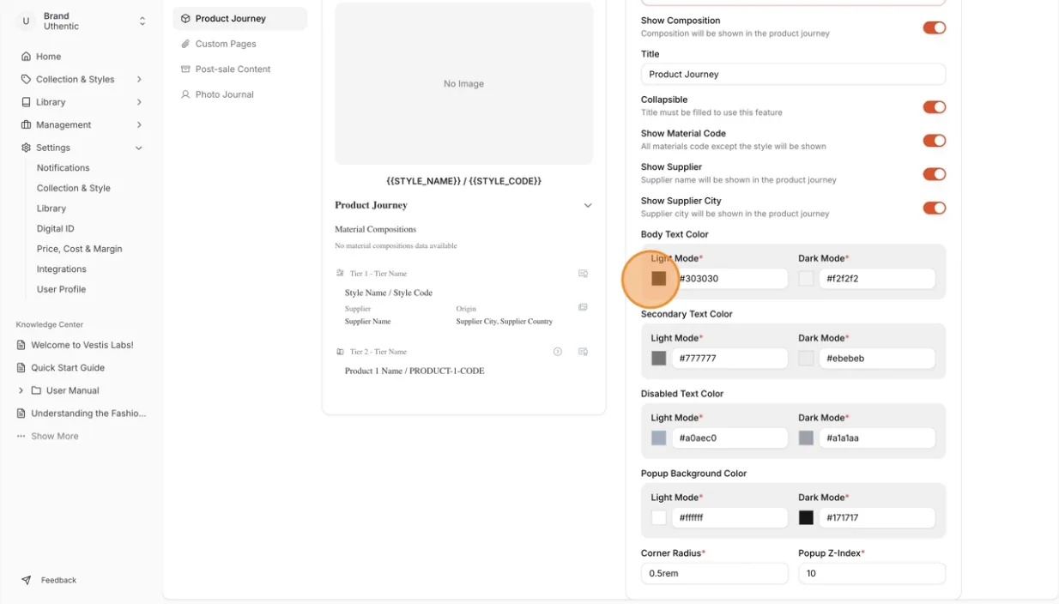Click the Post-sale Content box icon

pyautogui.click(x=185, y=69)
